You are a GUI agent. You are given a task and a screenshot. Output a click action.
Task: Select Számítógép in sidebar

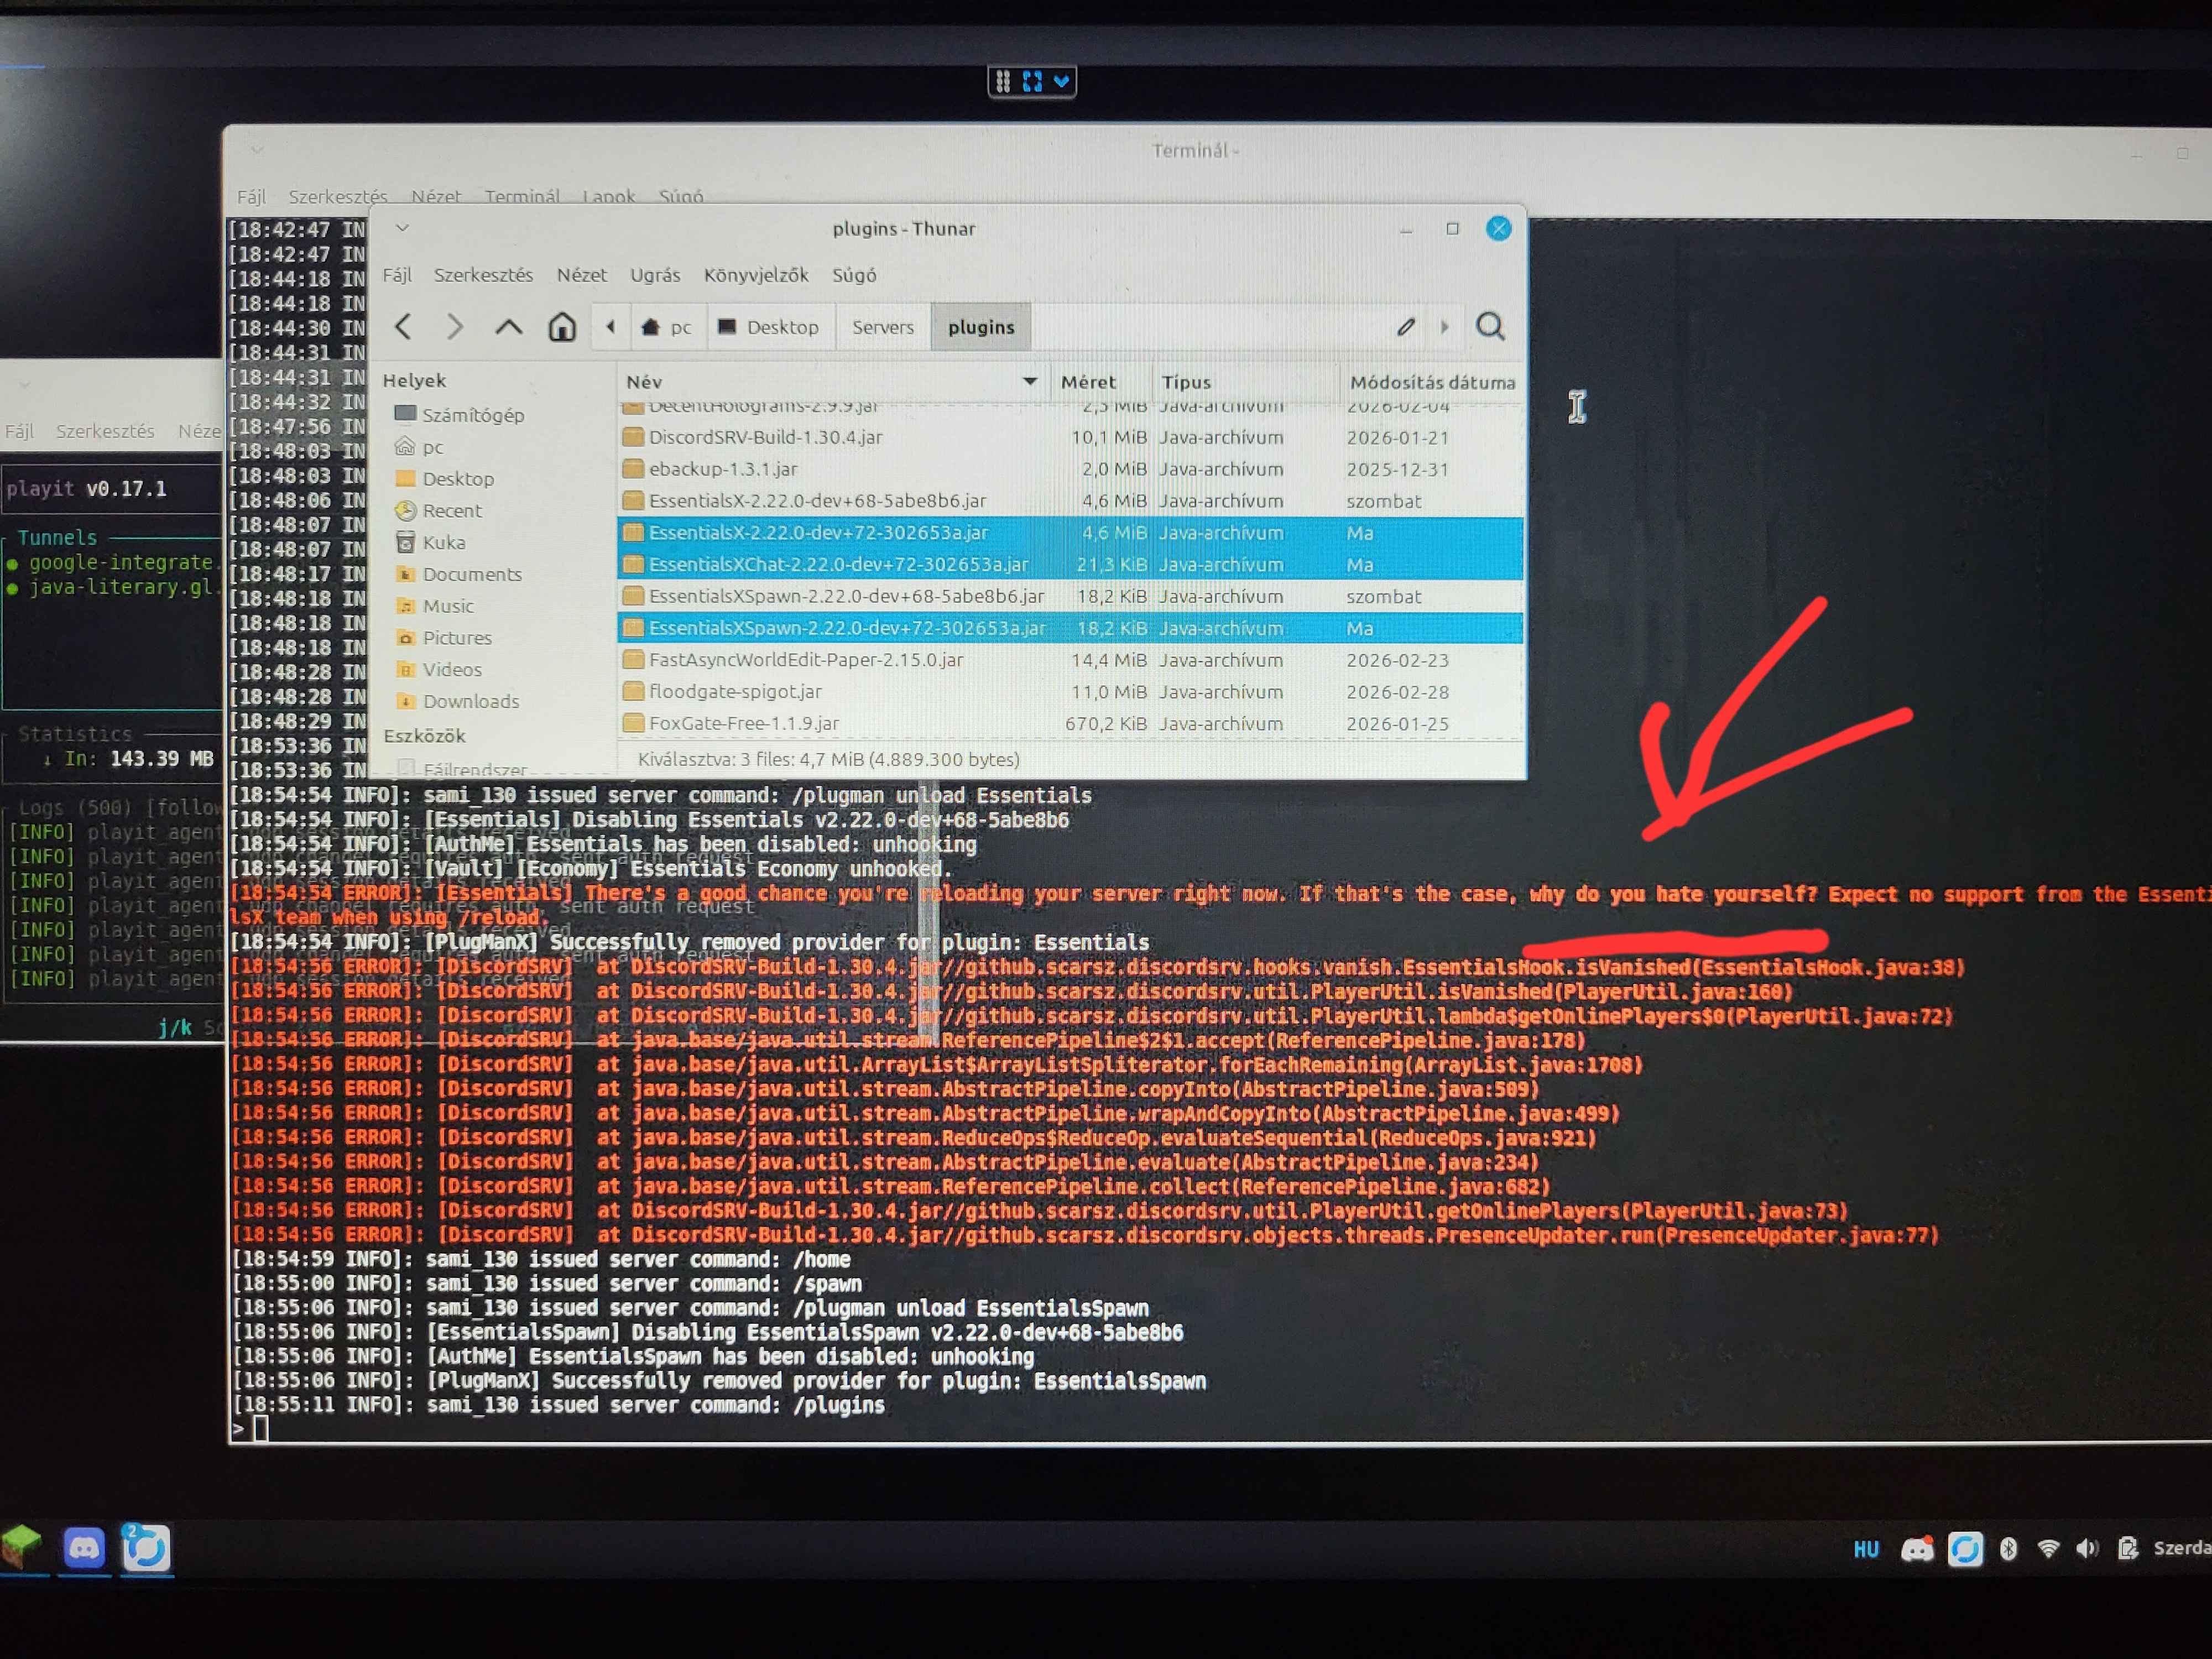(x=459, y=415)
